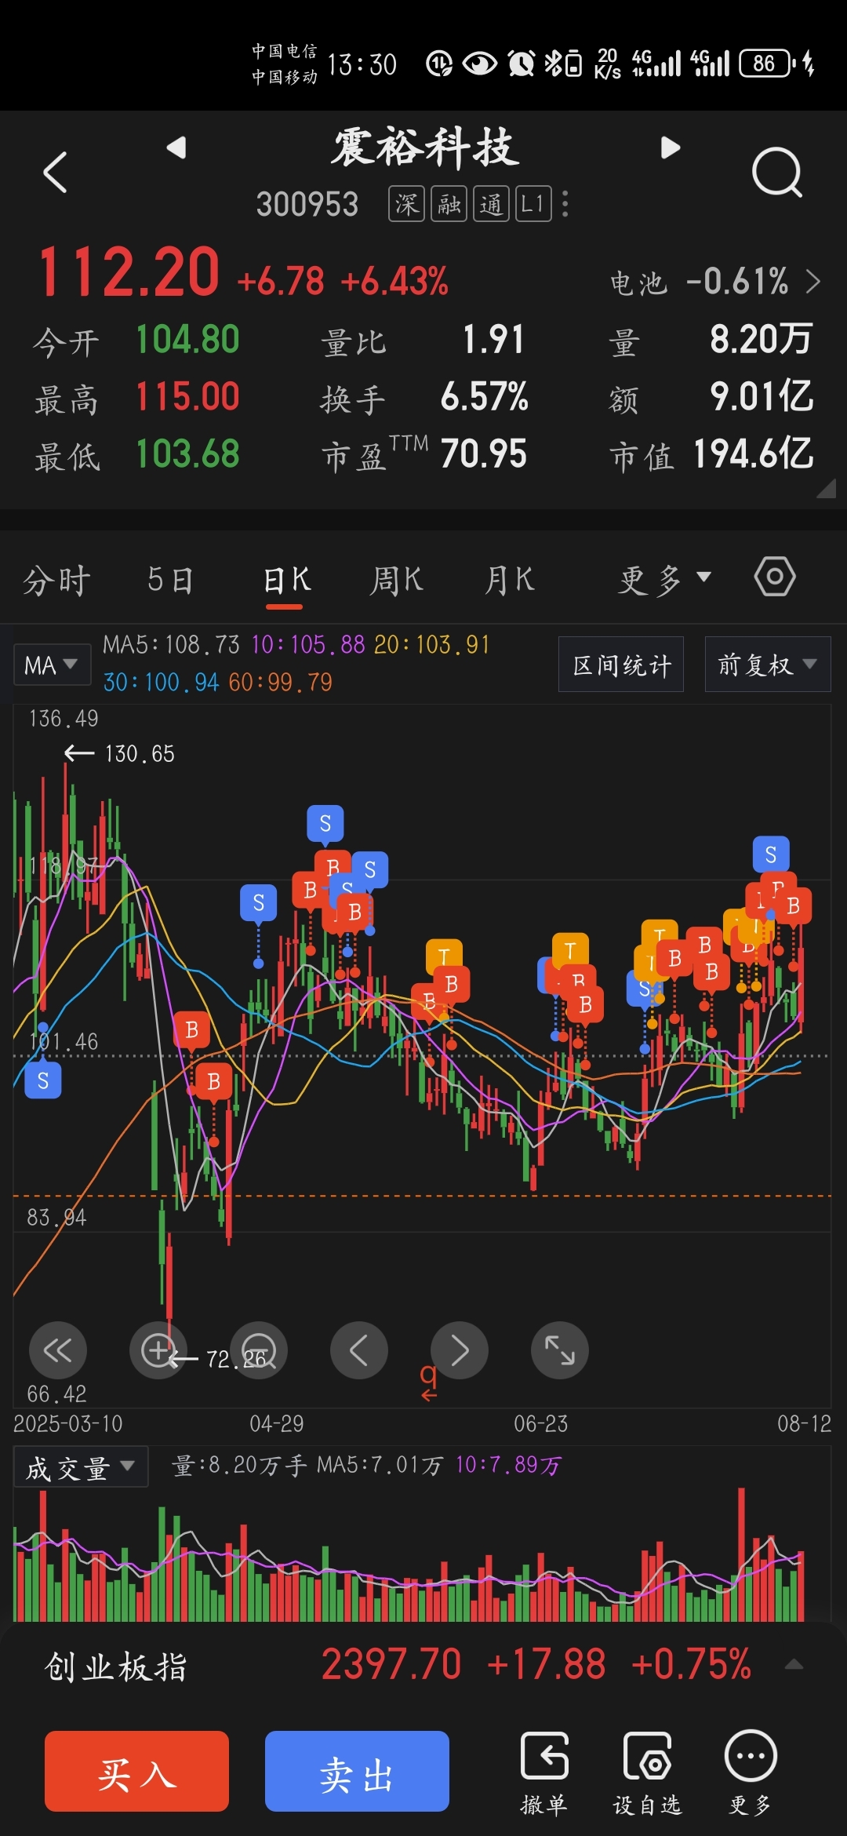Open the three-dot tag options beside L1
Screen dimensions: 847x1836
(x=565, y=204)
